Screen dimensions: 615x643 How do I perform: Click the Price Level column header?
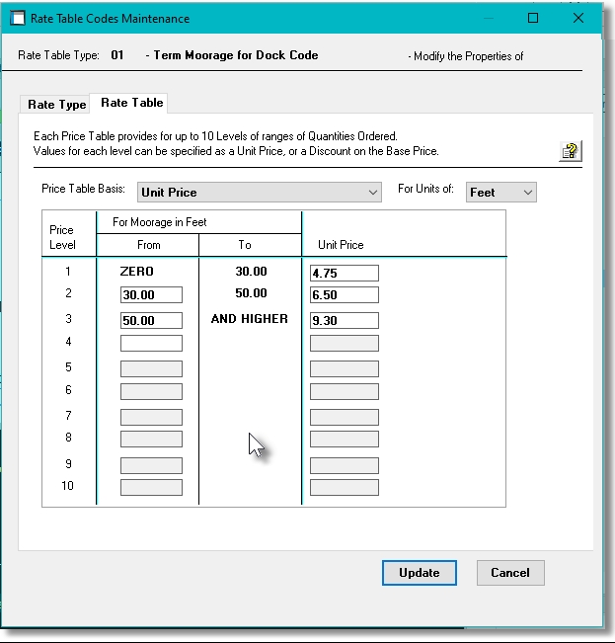62,237
